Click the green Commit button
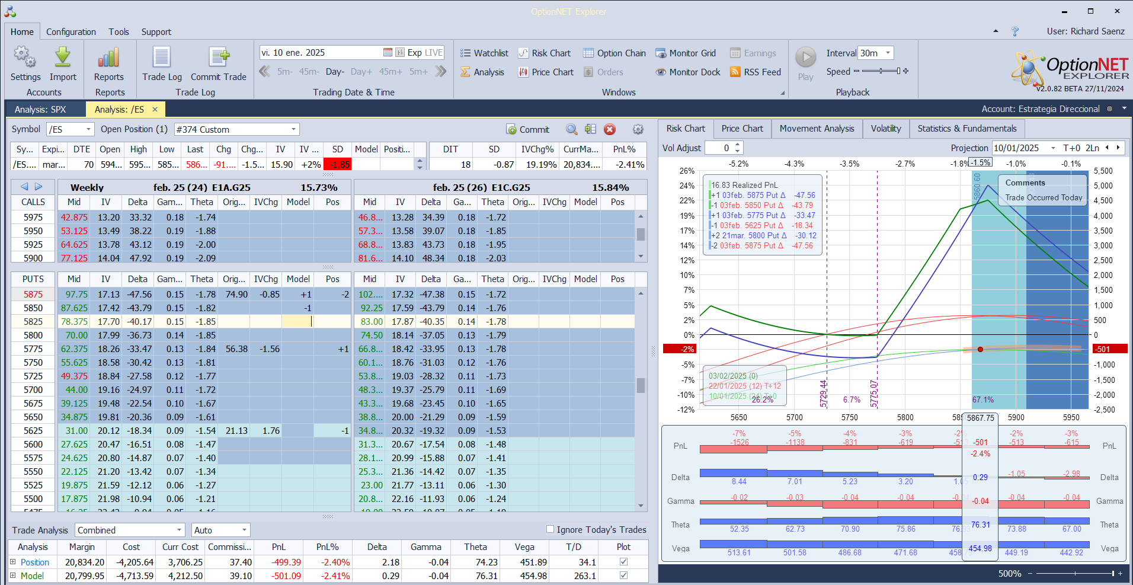Viewport: 1133px width, 585px height. 527,129
